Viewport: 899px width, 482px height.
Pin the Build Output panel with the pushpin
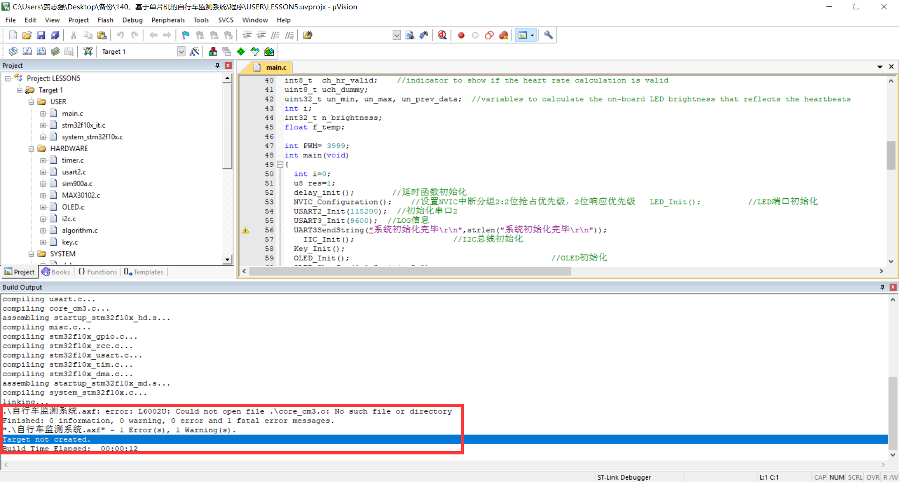click(x=882, y=287)
